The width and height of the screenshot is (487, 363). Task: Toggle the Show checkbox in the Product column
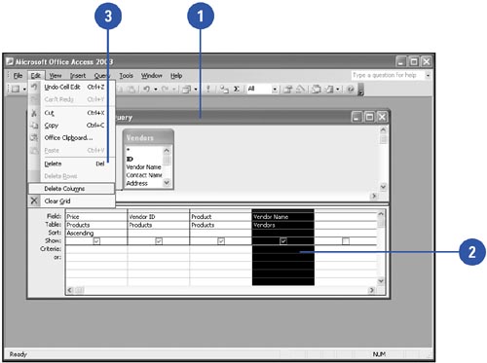point(221,241)
